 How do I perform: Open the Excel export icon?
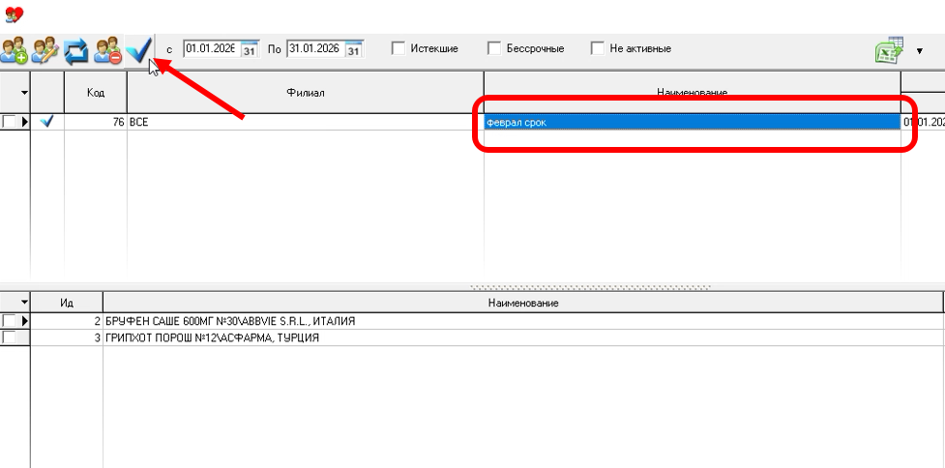point(890,50)
